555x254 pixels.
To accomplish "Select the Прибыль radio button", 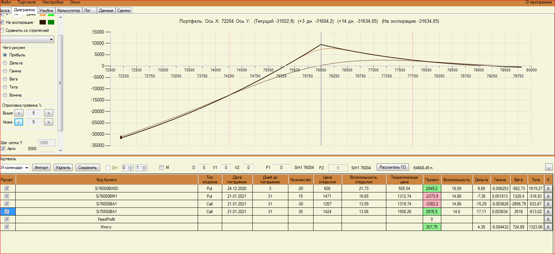I will click(x=5, y=55).
